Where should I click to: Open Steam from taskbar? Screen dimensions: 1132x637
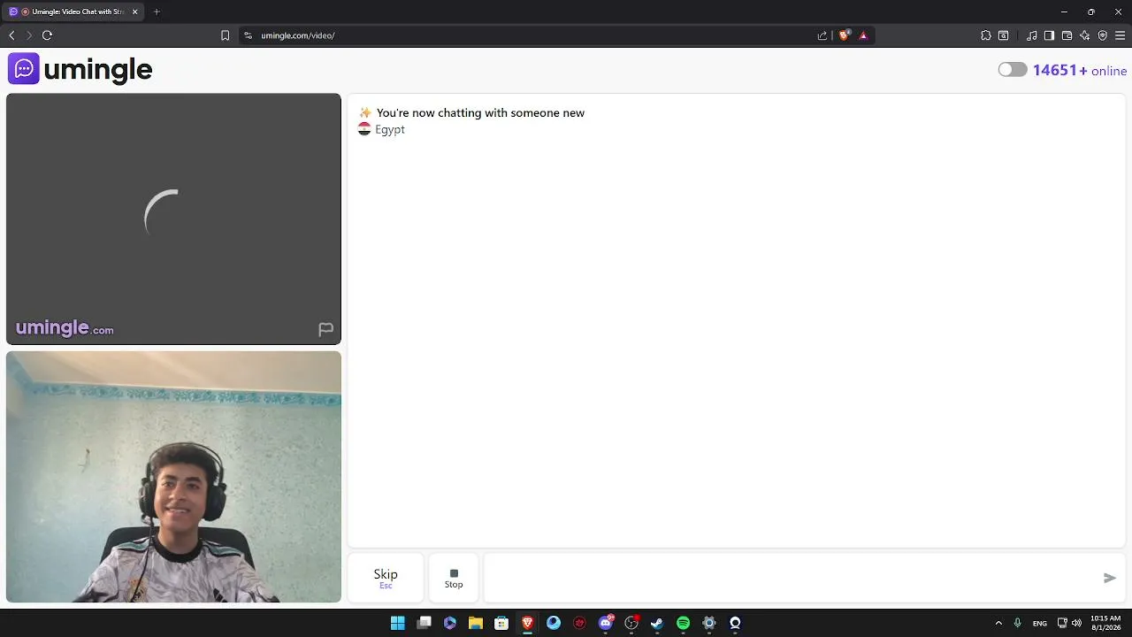[657, 623]
